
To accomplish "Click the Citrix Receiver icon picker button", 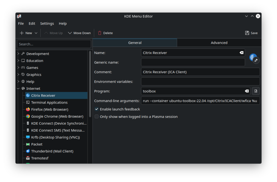I will (254, 58).
